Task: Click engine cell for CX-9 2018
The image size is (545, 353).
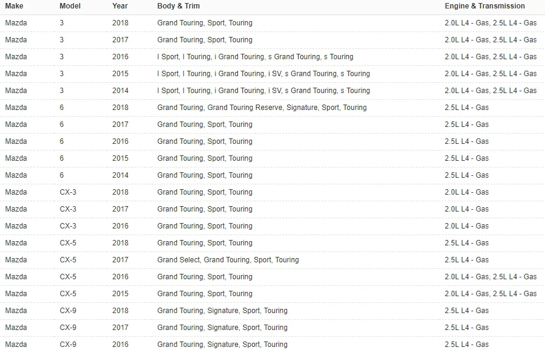Action: click(x=466, y=311)
